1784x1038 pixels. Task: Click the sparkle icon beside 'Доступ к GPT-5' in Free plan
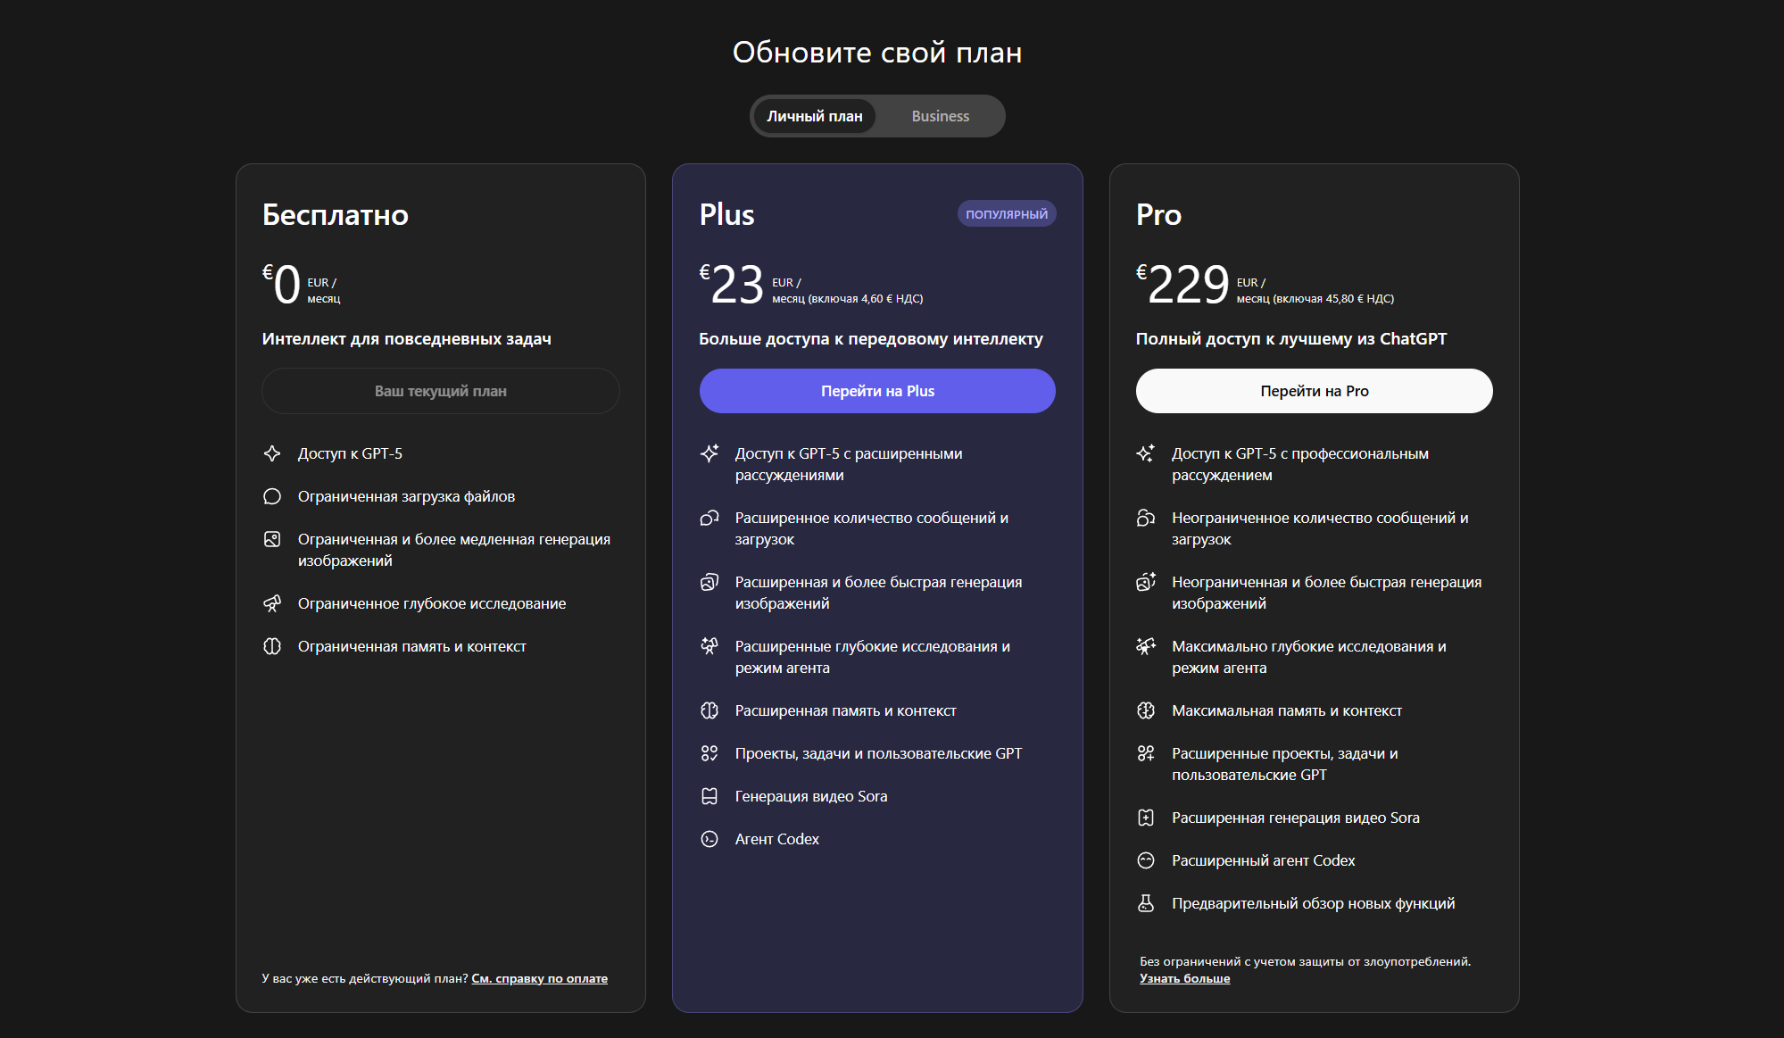[272, 453]
